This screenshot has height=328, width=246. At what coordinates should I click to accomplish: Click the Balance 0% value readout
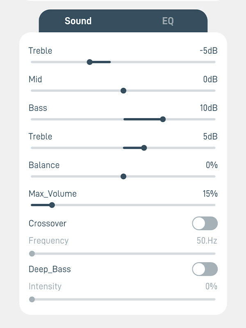pos(212,165)
